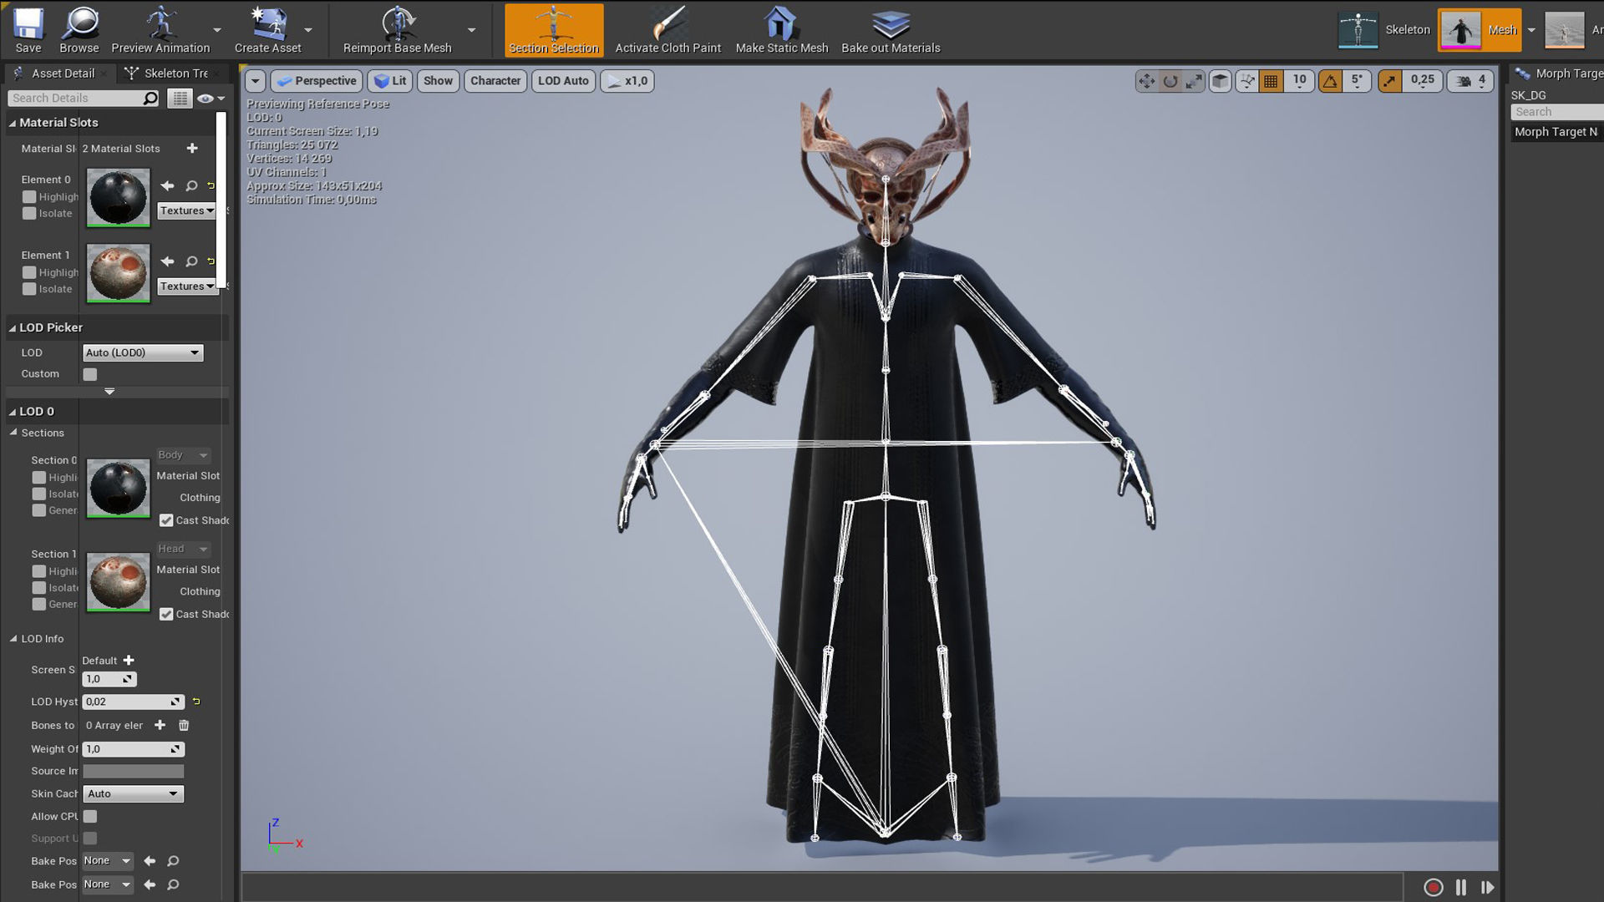
Task: Collapse the LOD Info group
Action: [x=13, y=639]
